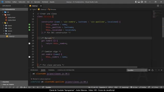This screenshot has width=164, height=92.
Task: Collapse the poo folder
Action: click(x=14, y=34)
